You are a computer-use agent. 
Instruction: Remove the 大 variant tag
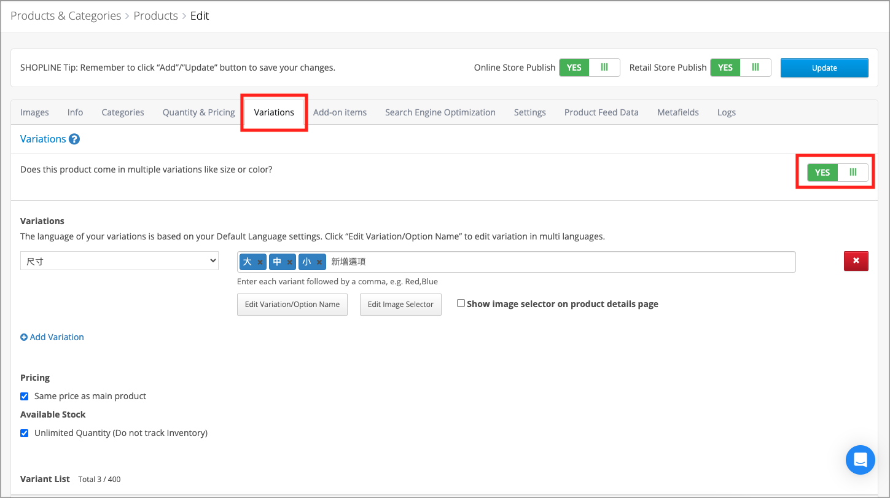[260, 262]
